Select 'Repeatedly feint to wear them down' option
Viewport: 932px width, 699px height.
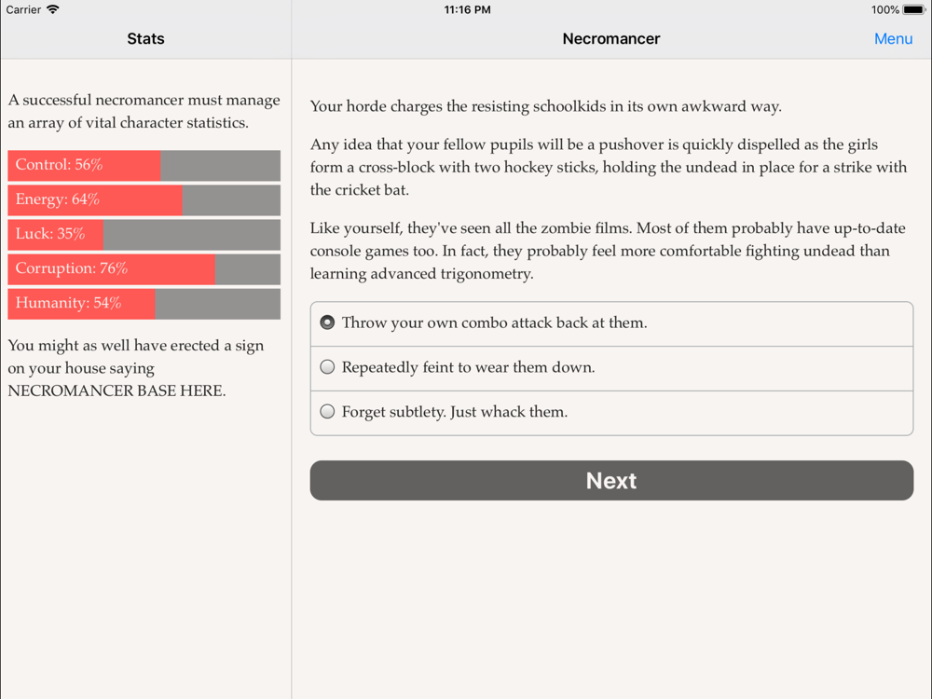coord(611,368)
